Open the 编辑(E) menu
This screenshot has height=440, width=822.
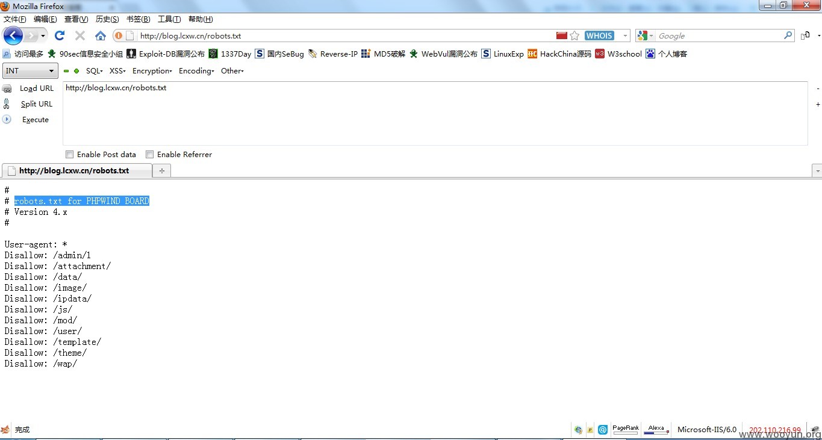[46, 19]
